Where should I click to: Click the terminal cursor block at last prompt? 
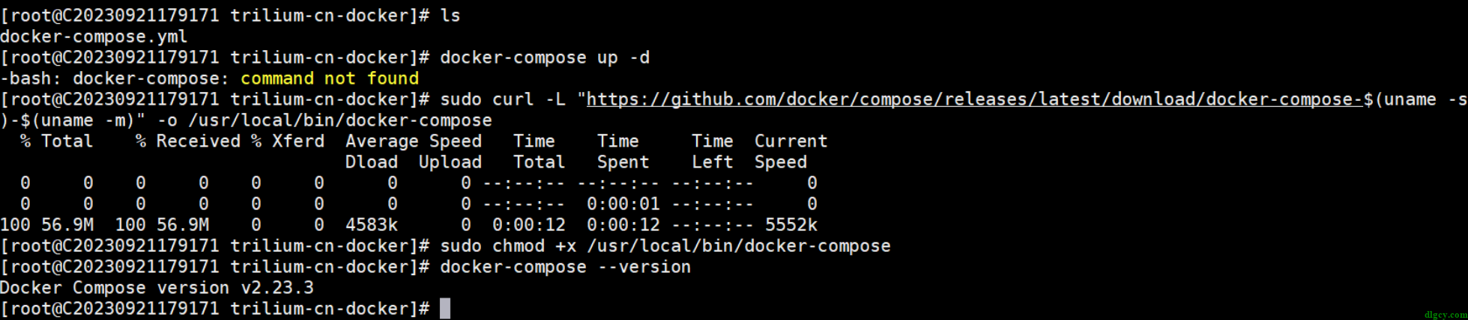(x=445, y=309)
